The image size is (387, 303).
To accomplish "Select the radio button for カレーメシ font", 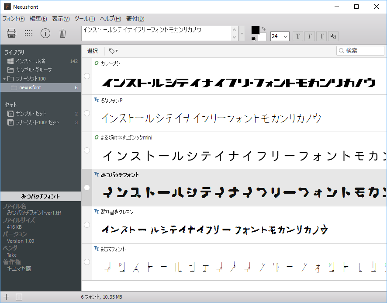I will pos(87,76).
